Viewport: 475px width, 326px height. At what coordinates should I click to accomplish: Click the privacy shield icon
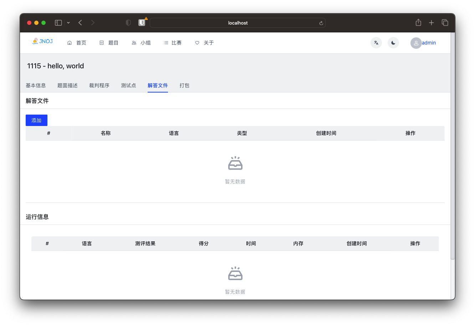click(128, 23)
